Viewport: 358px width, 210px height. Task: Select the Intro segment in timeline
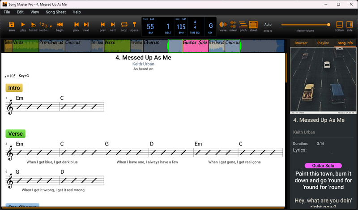tap(9, 46)
